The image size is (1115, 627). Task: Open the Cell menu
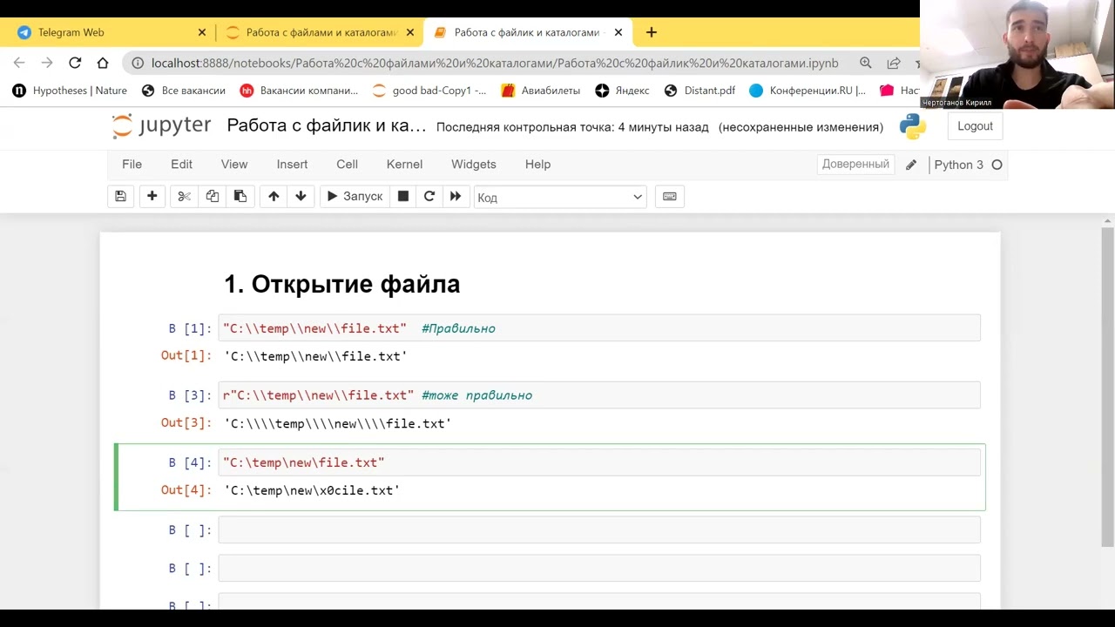tap(347, 165)
